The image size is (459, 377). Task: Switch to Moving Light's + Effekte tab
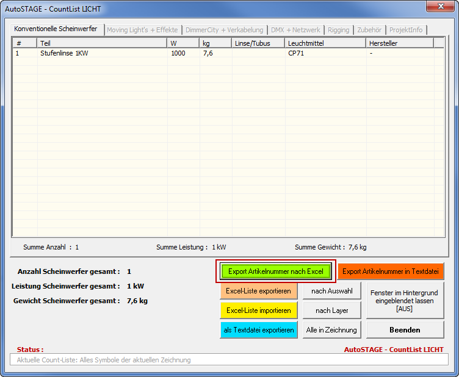tap(142, 30)
